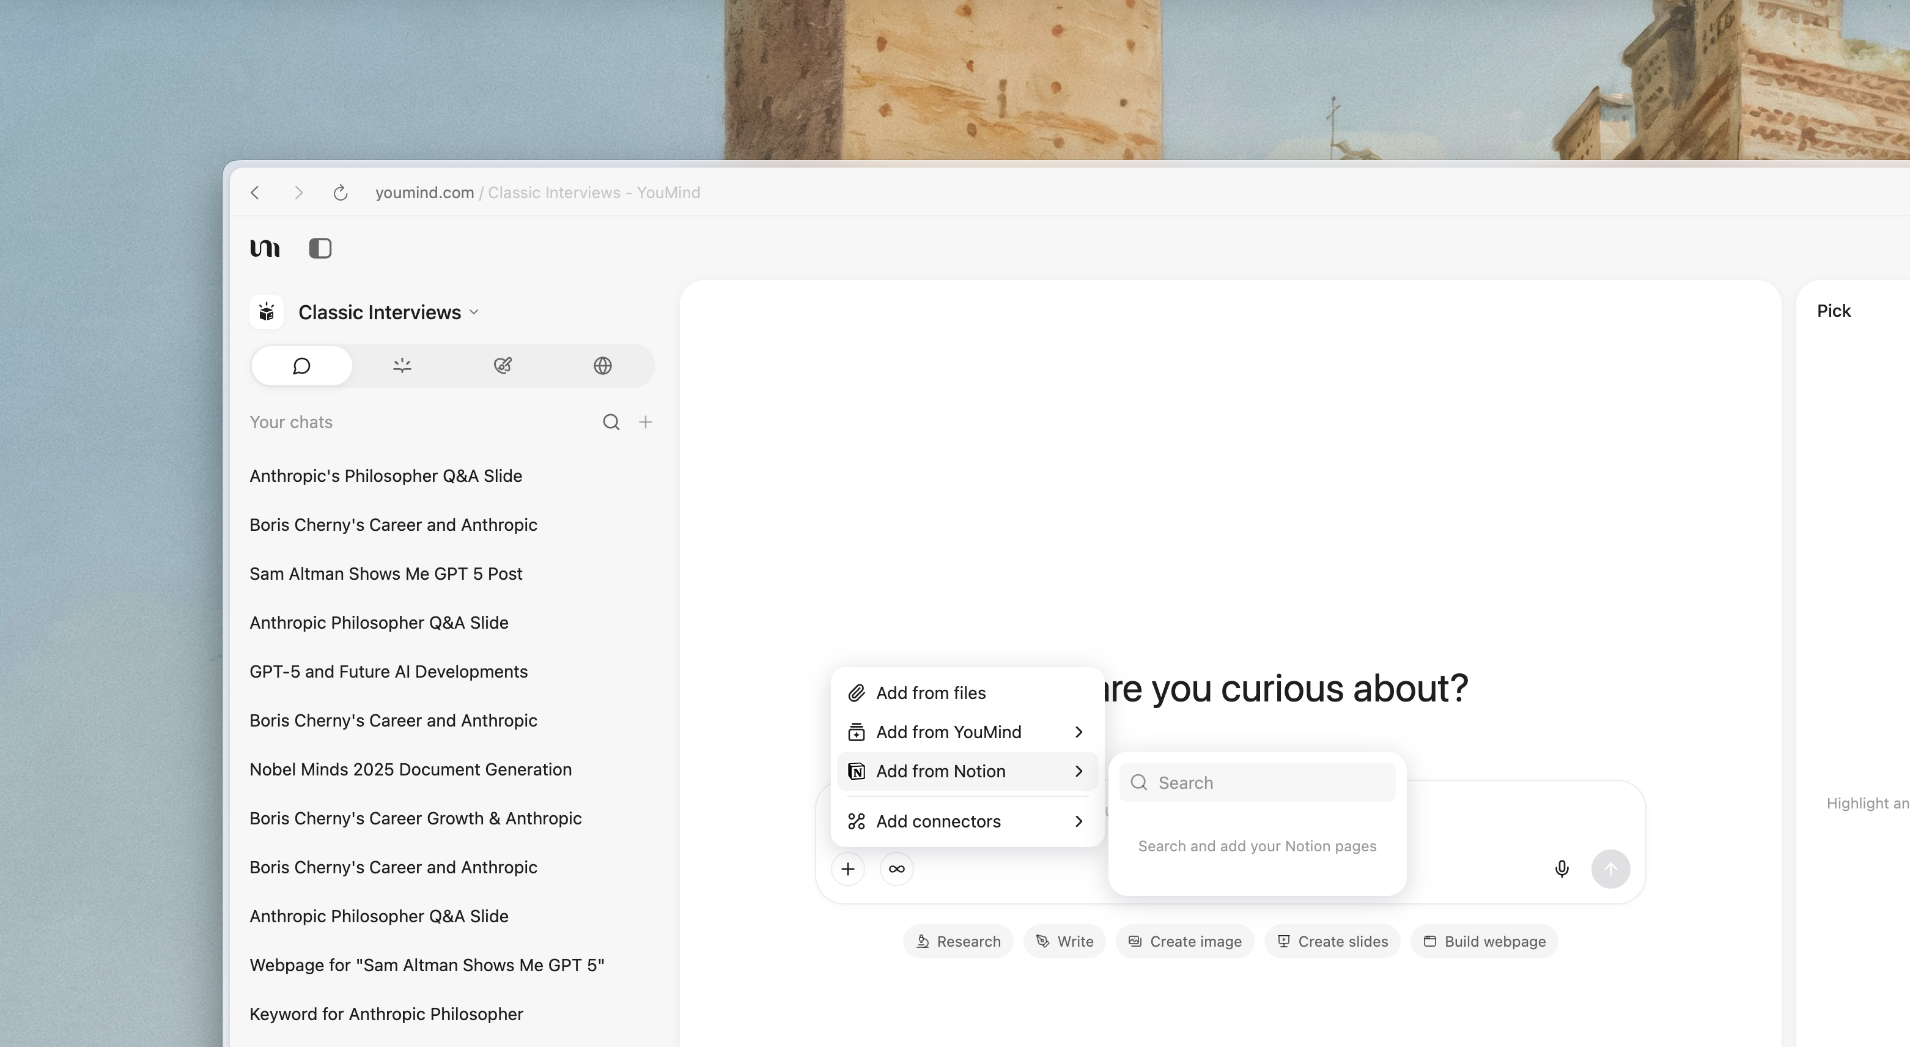Switch to the globe tab
Screen dimensions: 1910x1047
click(x=602, y=366)
